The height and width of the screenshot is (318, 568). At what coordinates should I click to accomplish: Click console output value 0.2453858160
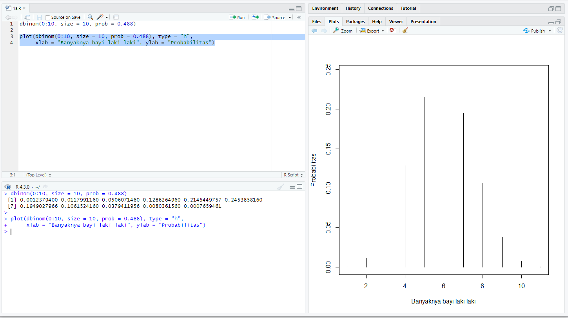pos(243,200)
